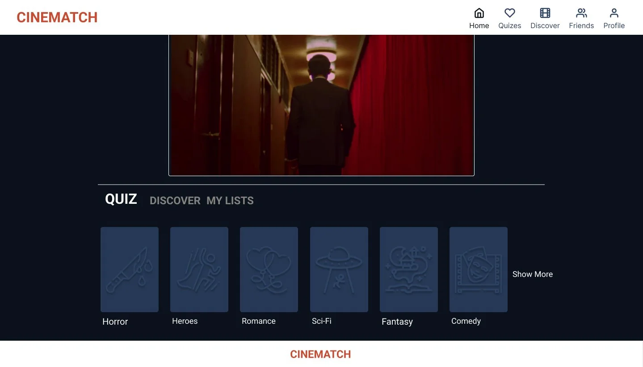Click the CINEMATCH logo in header

[x=57, y=17]
